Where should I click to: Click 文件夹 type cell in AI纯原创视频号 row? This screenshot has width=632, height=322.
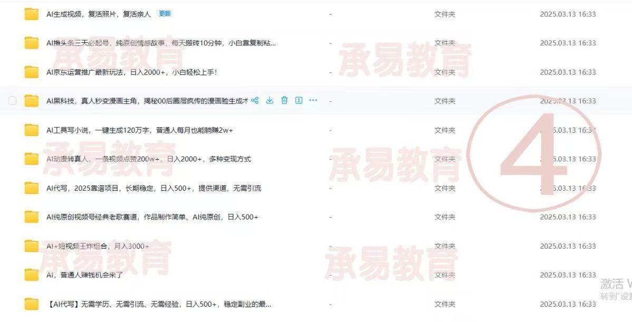tap(444, 217)
